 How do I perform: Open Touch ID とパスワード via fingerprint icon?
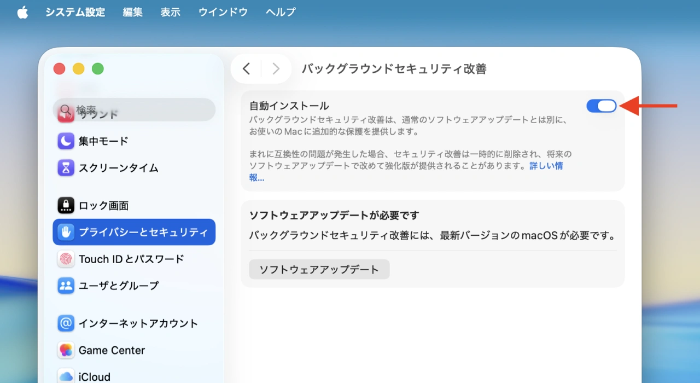[66, 259]
